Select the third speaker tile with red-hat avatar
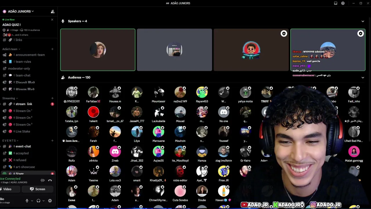Screen dimensions: 371x209 pos(251,50)
